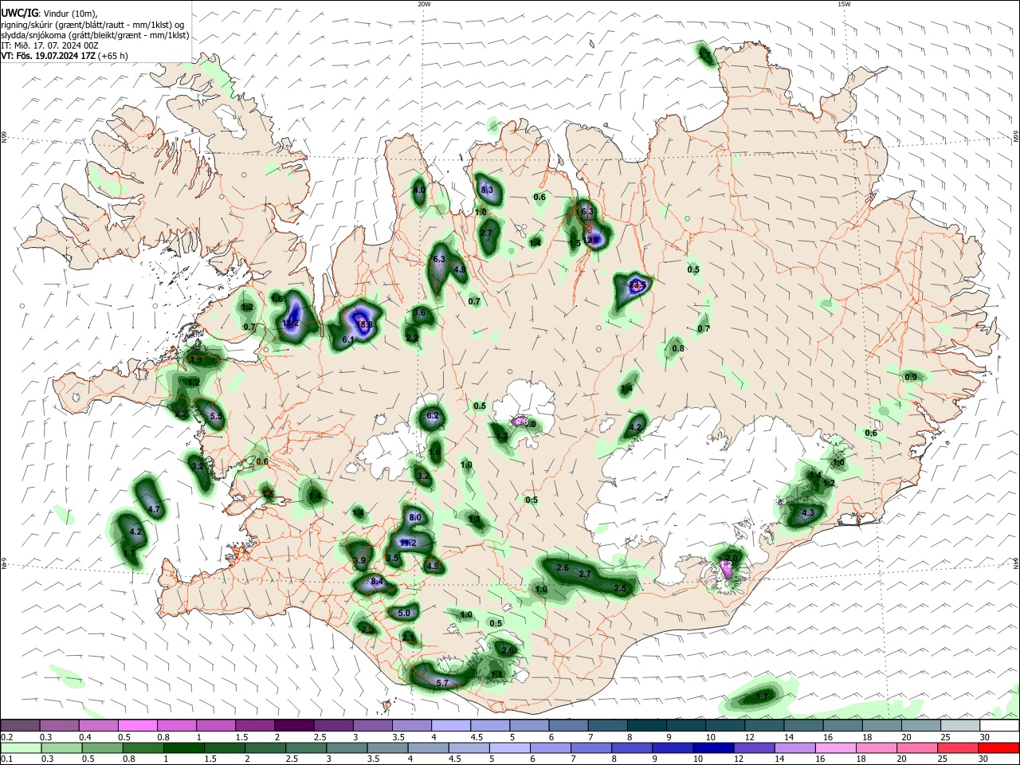Click the '2.1' precipitation value

(x=409, y=638)
